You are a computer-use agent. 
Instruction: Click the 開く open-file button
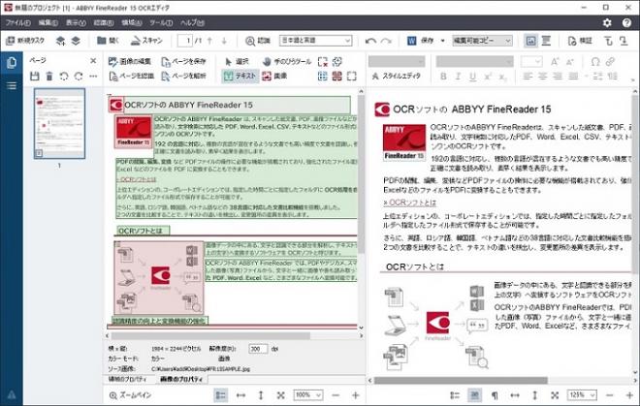109,41
